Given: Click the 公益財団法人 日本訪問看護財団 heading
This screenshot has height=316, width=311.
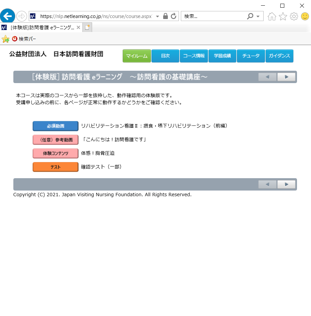Looking at the screenshot, I should click(56, 54).
